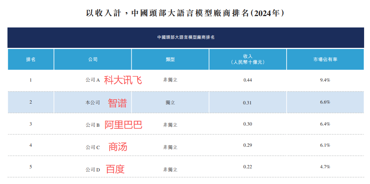The width and height of the screenshot is (370, 184).
Task: Click revenue value '0.30'
Action: coord(248,124)
